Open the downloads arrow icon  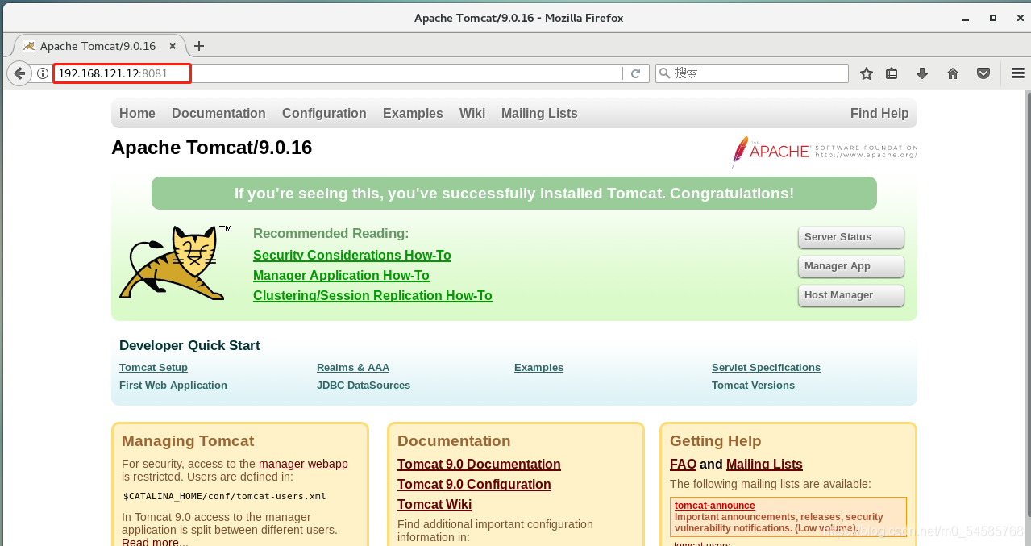coord(922,73)
